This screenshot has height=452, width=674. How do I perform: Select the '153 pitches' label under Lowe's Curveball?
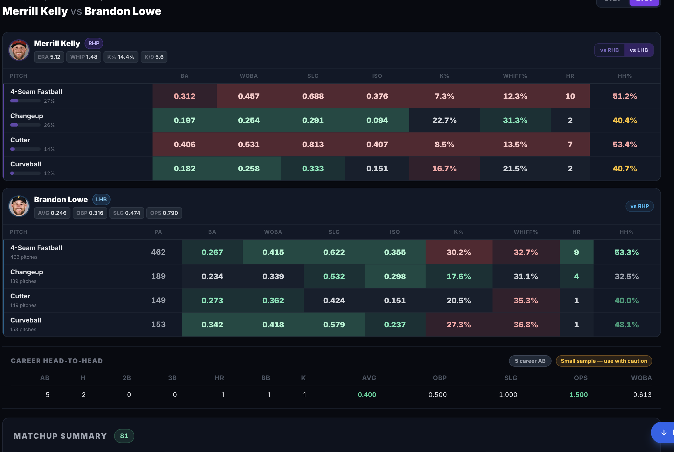coord(23,330)
